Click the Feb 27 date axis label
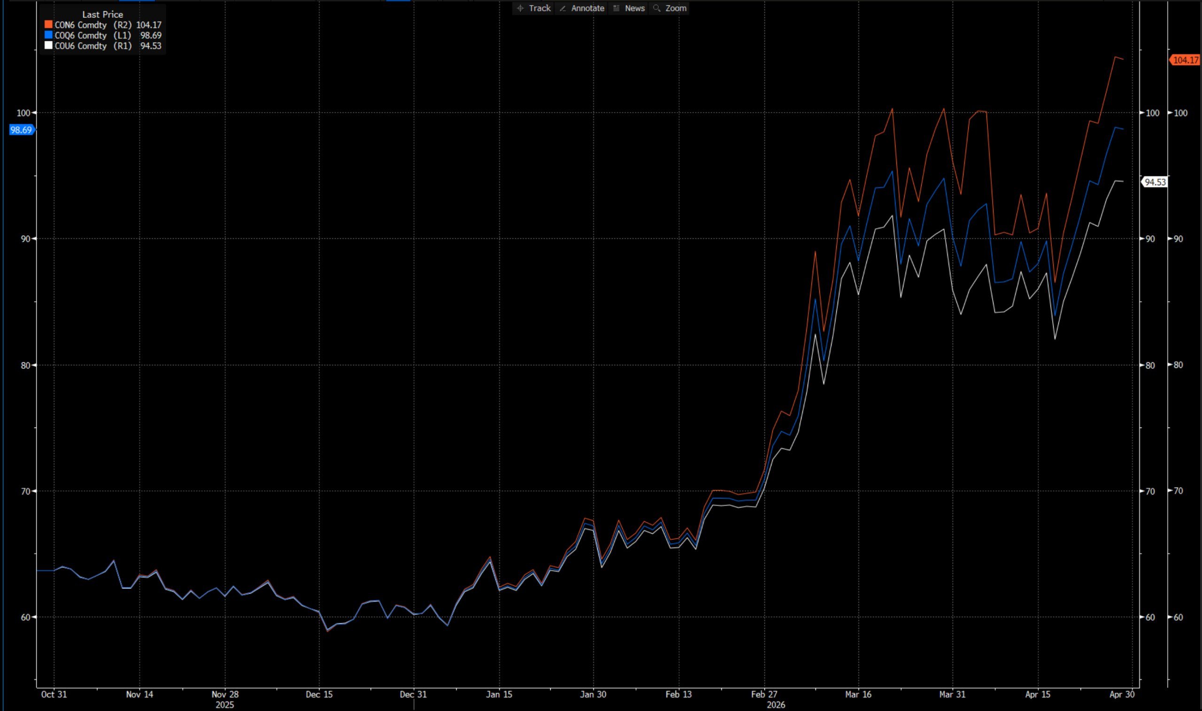The width and height of the screenshot is (1202, 711). [x=764, y=694]
